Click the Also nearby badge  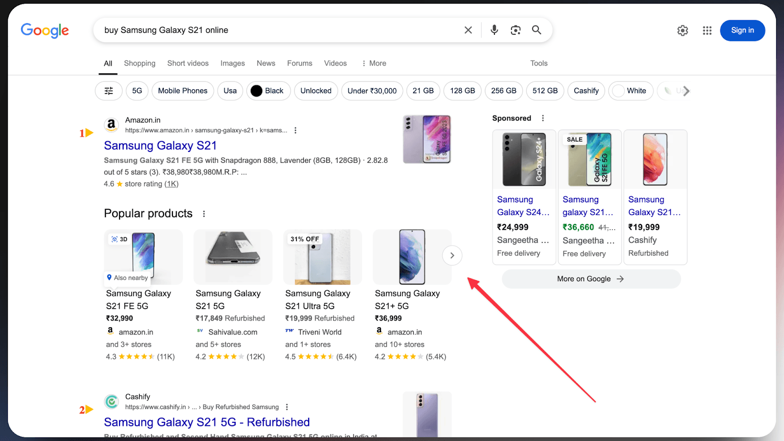tap(127, 278)
